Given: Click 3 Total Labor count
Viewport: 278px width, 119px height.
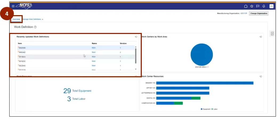Looking at the screenshot, I should tap(76, 99).
